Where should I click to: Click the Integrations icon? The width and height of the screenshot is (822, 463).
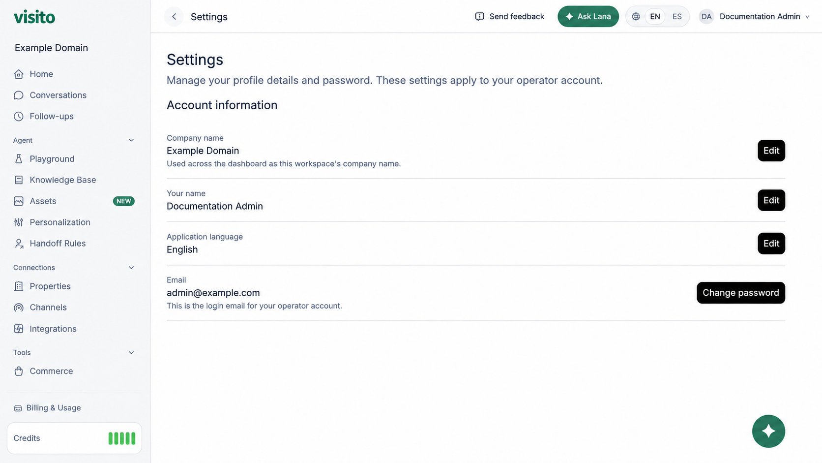point(19,329)
